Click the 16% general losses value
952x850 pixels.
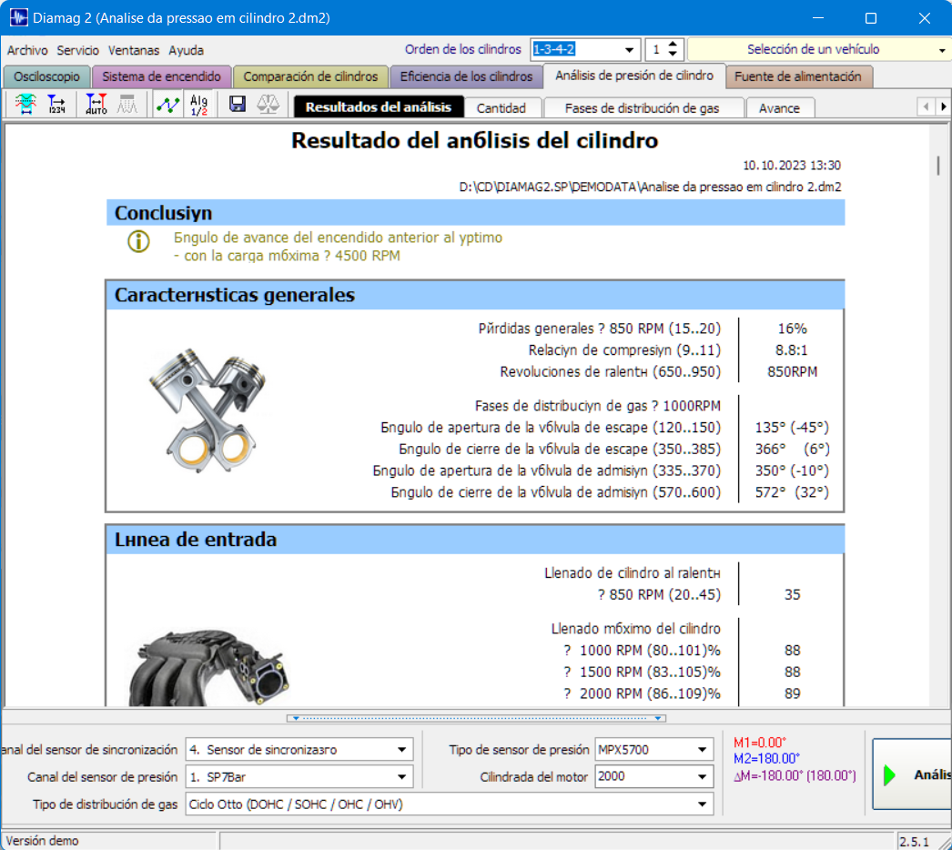pos(792,329)
